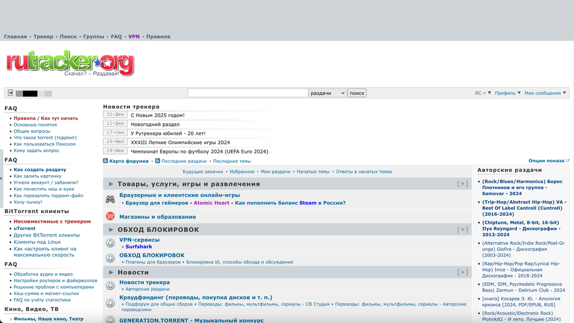574x323 pixels.
Task: Open the раздачи search scope dropdown
Action: 327,93
